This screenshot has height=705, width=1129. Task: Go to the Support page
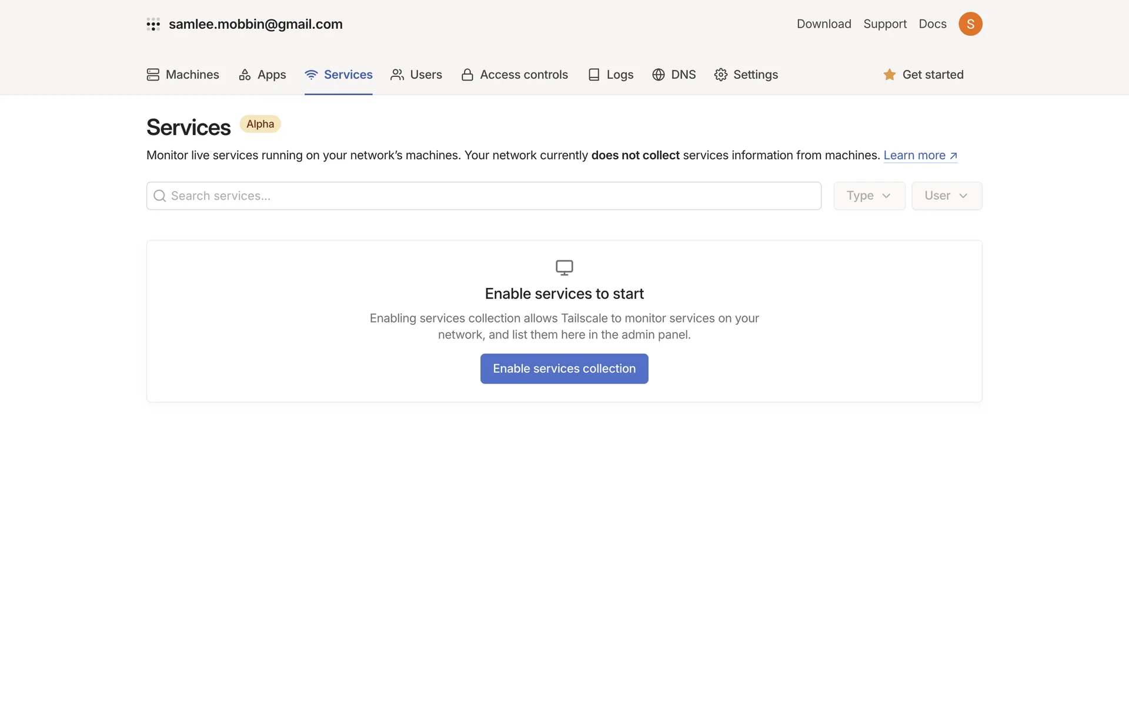885,24
